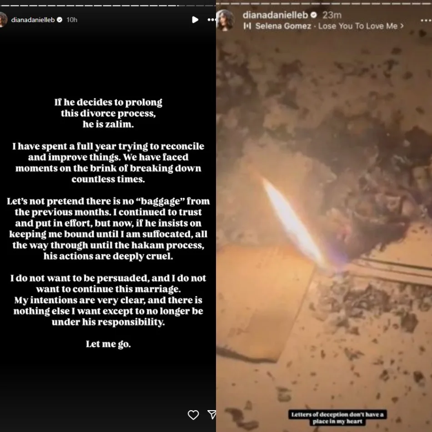This screenshot has height=432, width=432.
Task: Click the 10h timestamp label
Action: (72, 20)
